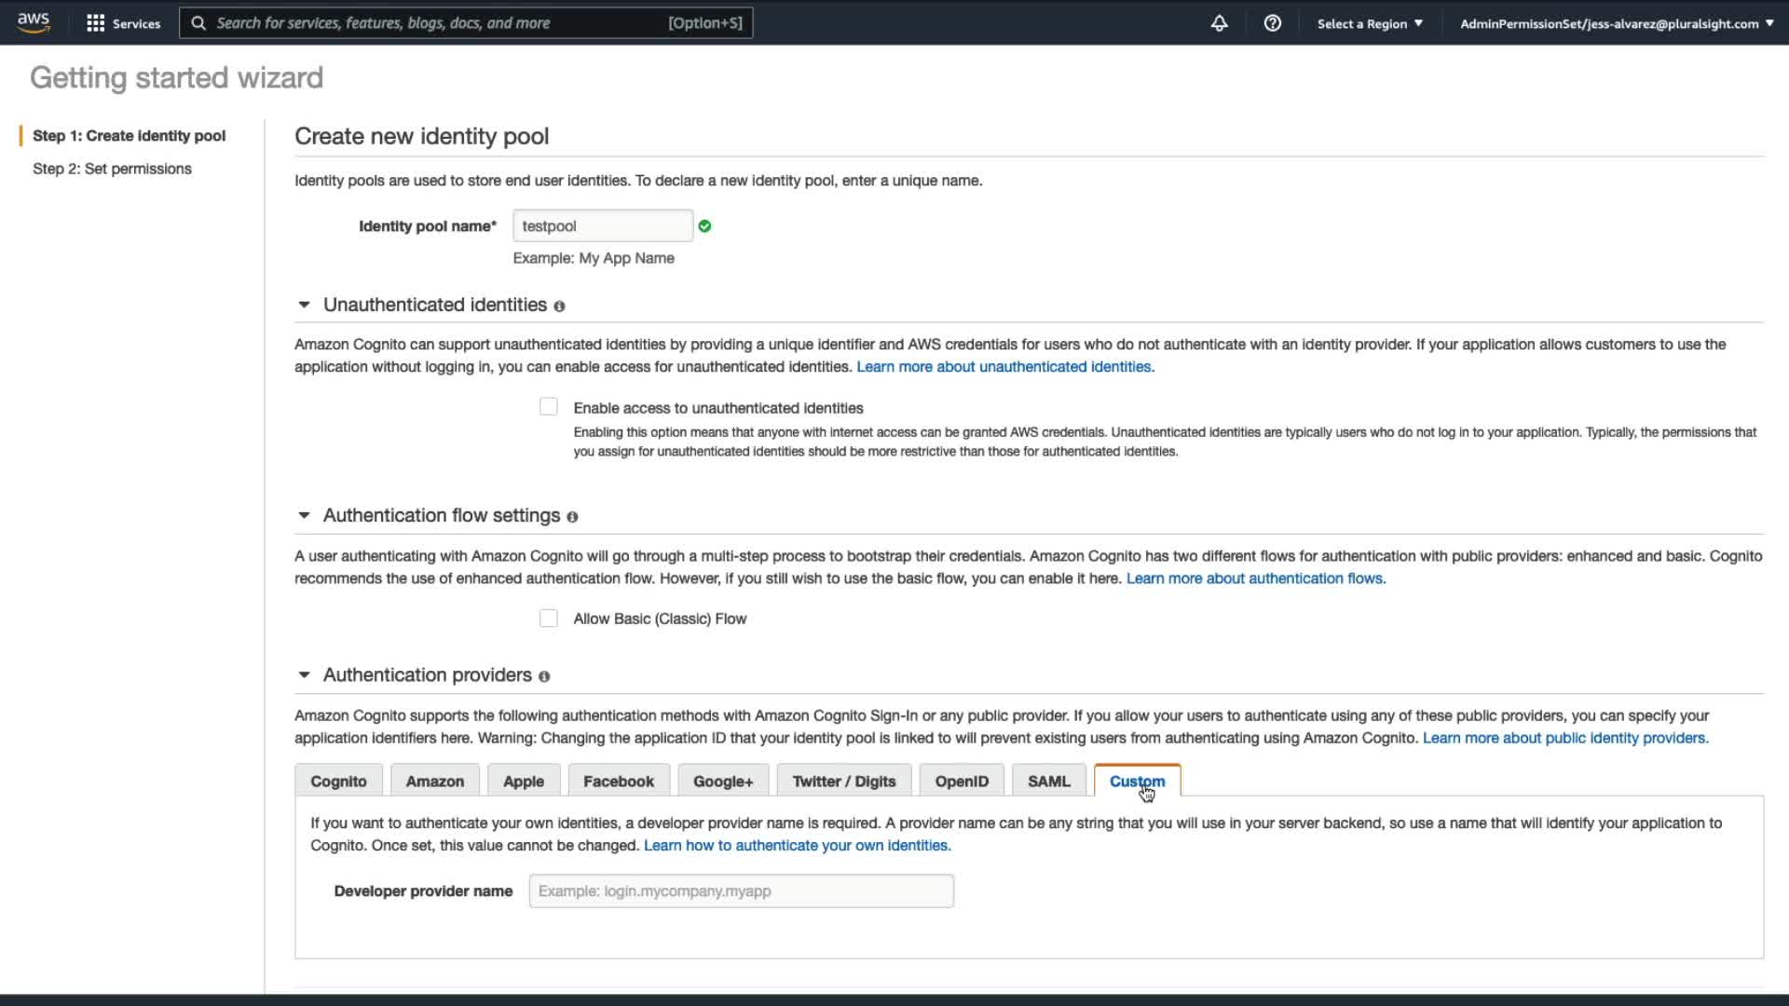Image resolution: width=1789 pixels, height=1006 pixels.
Task: Open the Google+ provider tab
Action: (x=723, y=782)
